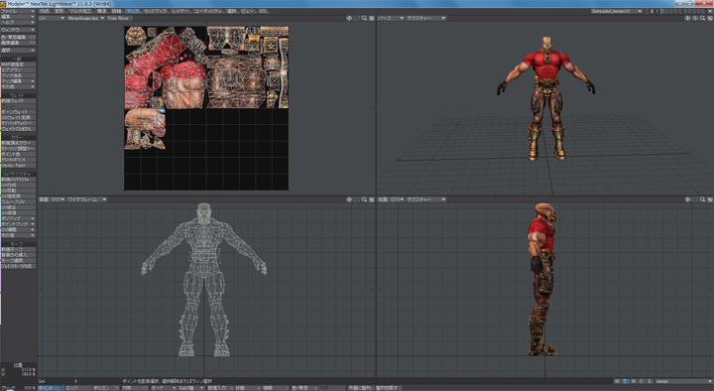This screenshot has height=391, width=714.
Task: Open the 色・質感編集 editor button
Action: click(18, 37)
